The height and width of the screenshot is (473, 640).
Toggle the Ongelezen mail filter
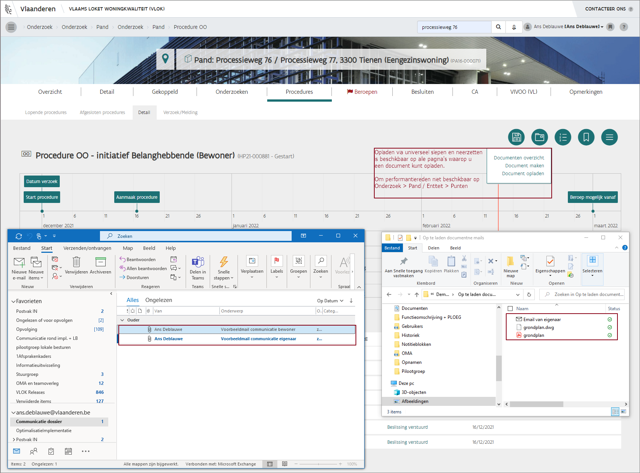pyautogui.click(x=159, y=300)
